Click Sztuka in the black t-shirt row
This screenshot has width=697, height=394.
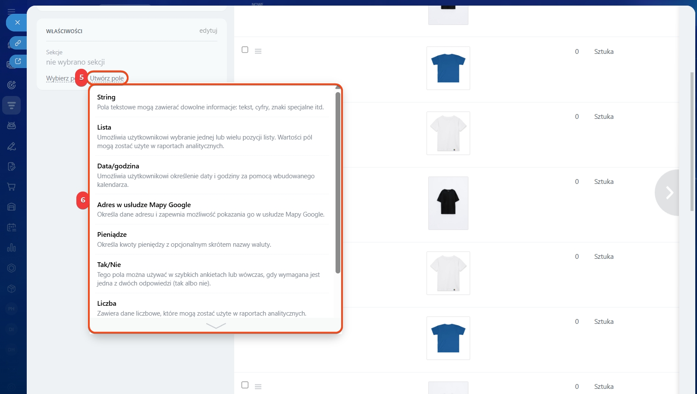click(x=604, y=181)
